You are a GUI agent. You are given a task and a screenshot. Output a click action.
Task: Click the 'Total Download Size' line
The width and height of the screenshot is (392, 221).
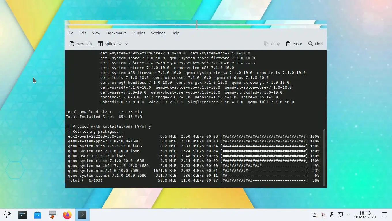coord(104,112)
